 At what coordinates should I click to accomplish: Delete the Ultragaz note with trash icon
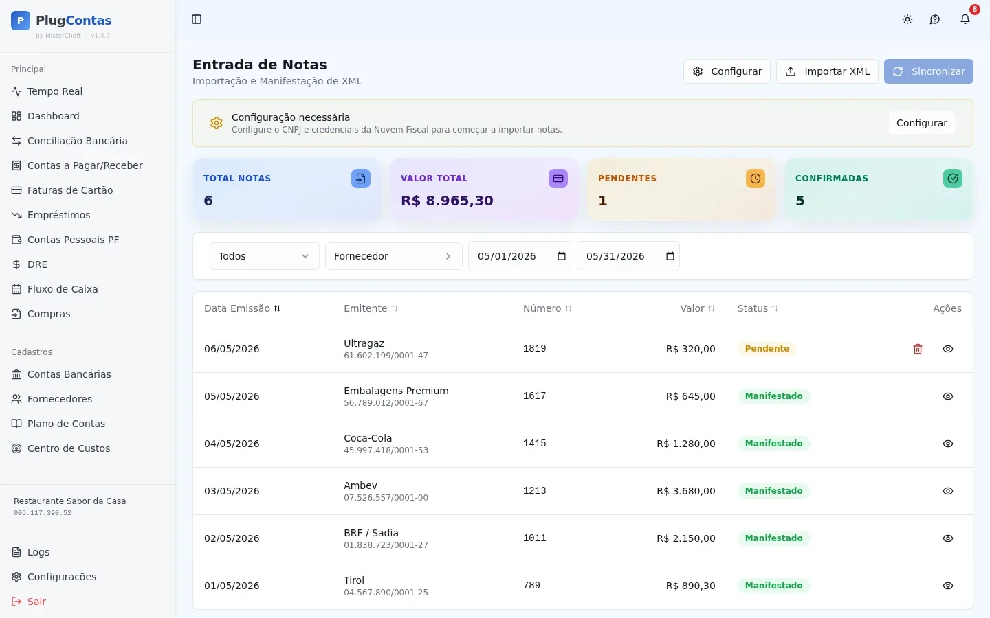pos(918,349)
